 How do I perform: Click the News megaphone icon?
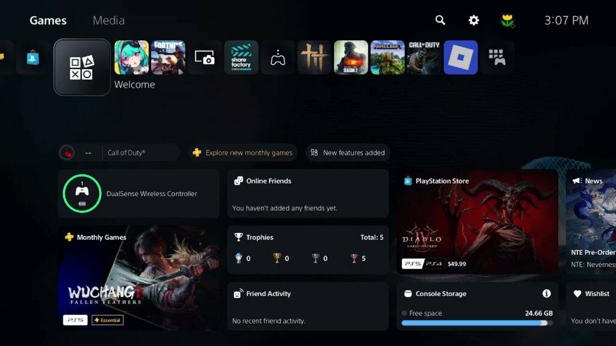[576, 181]
